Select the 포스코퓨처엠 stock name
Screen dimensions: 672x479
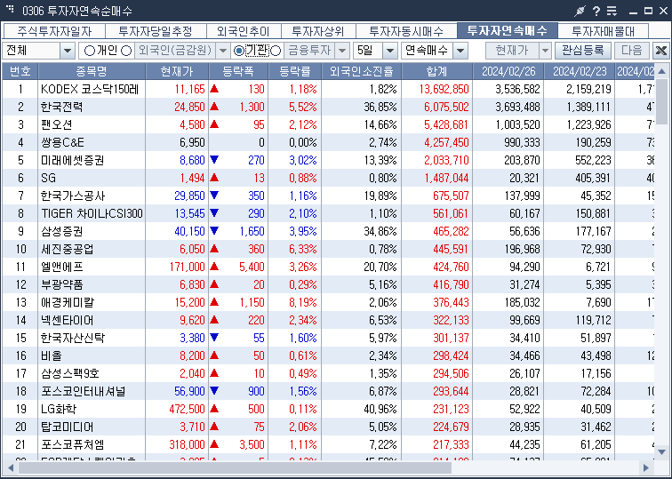[x=72, y=444]
